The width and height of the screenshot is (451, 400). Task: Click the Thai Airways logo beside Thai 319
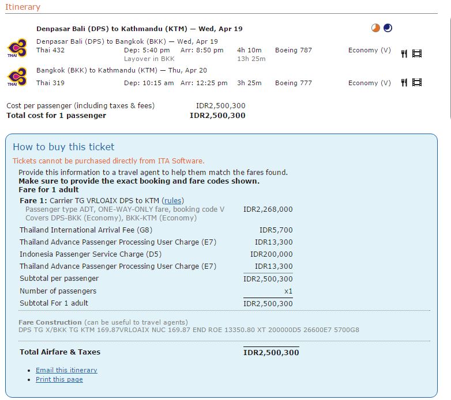click(17, 77)
